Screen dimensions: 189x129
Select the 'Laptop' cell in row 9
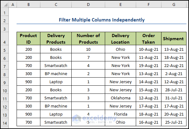(56, 82)
